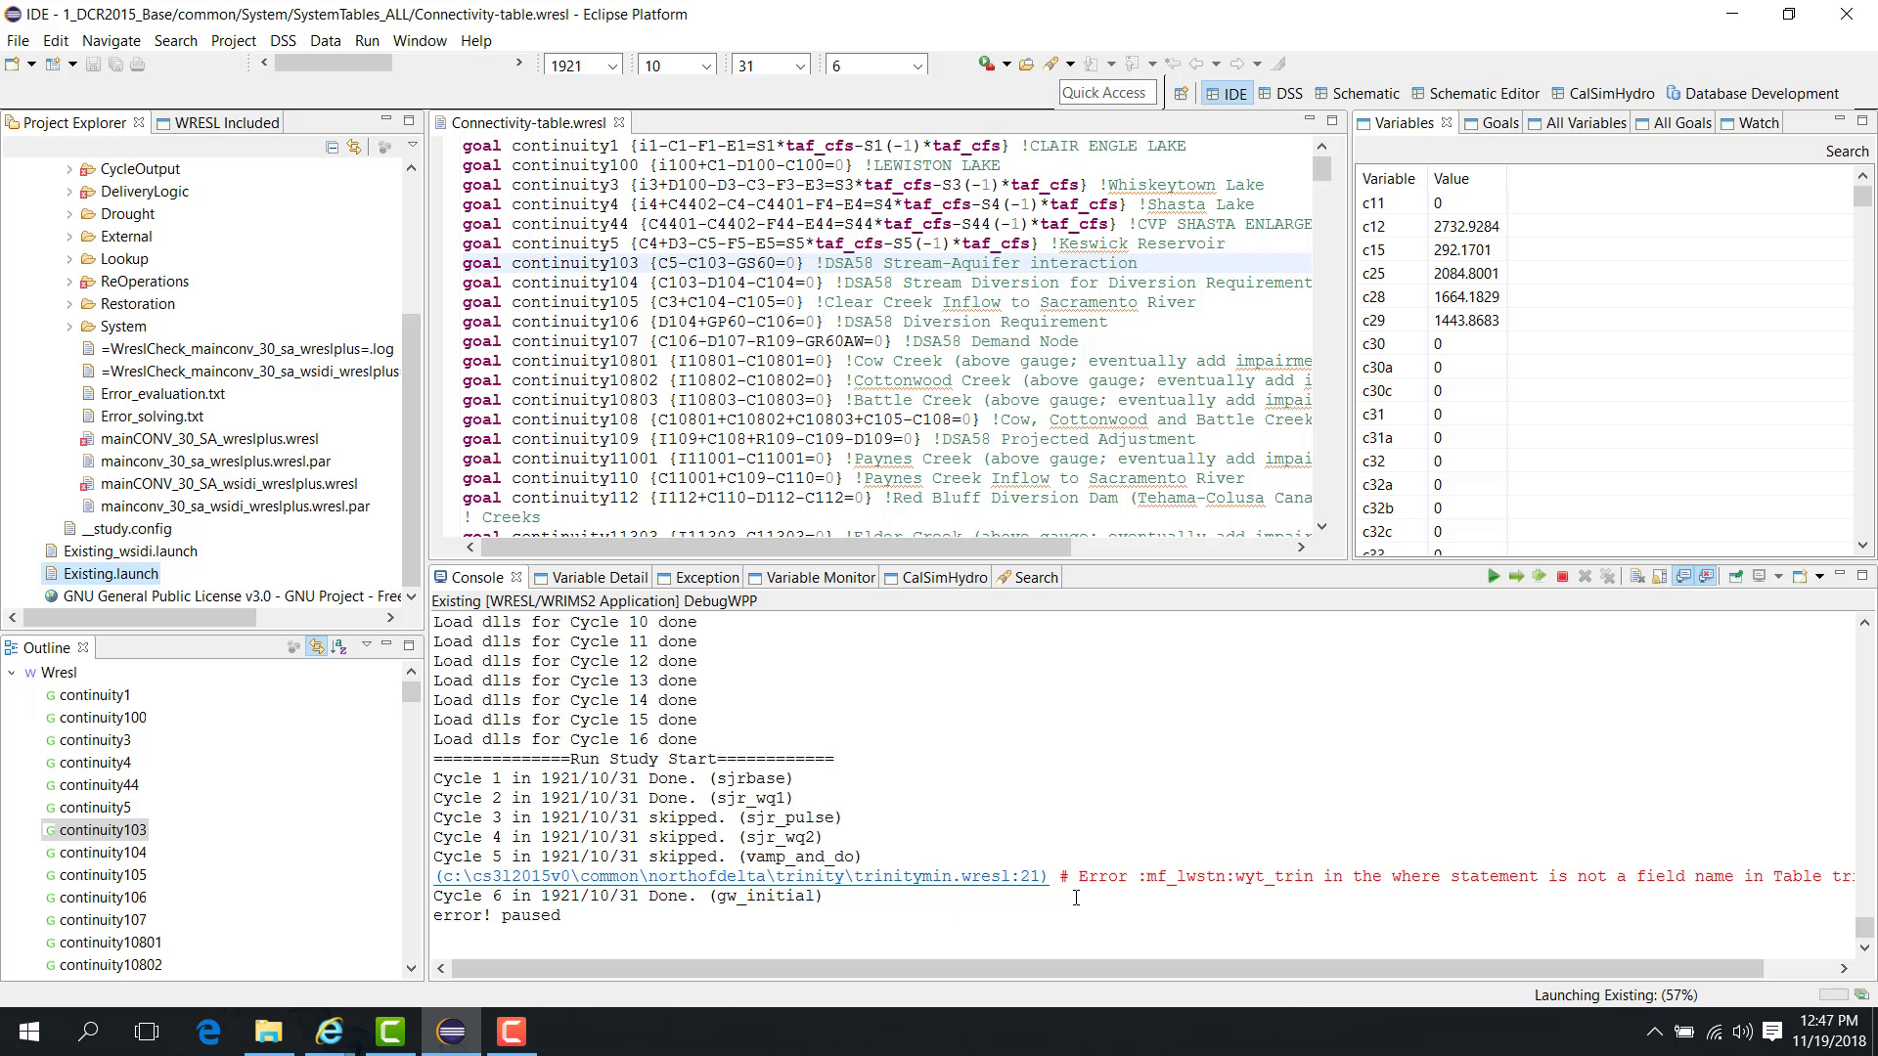Select Existing_wsidi.launch file

(130, 551)
